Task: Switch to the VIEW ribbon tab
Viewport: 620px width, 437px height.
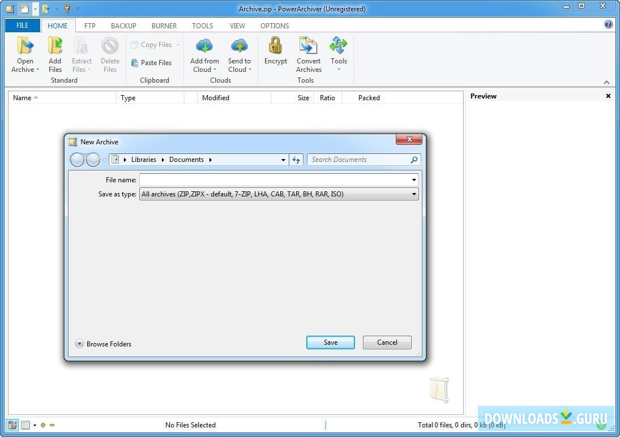Action: (x=237, y=25)
